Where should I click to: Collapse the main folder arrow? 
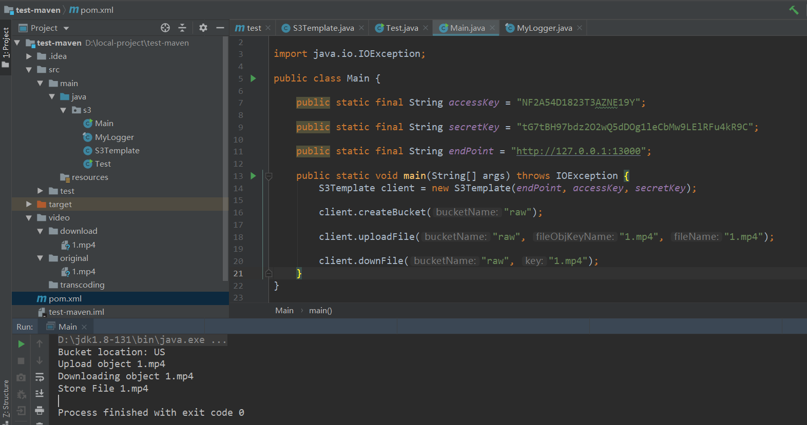(40, 83)
